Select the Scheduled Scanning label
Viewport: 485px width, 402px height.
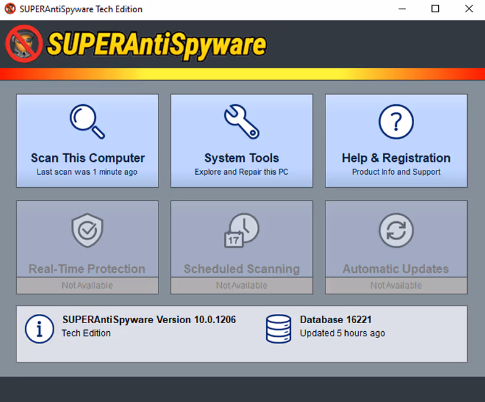pyautogui.click(x=242, y=269)
